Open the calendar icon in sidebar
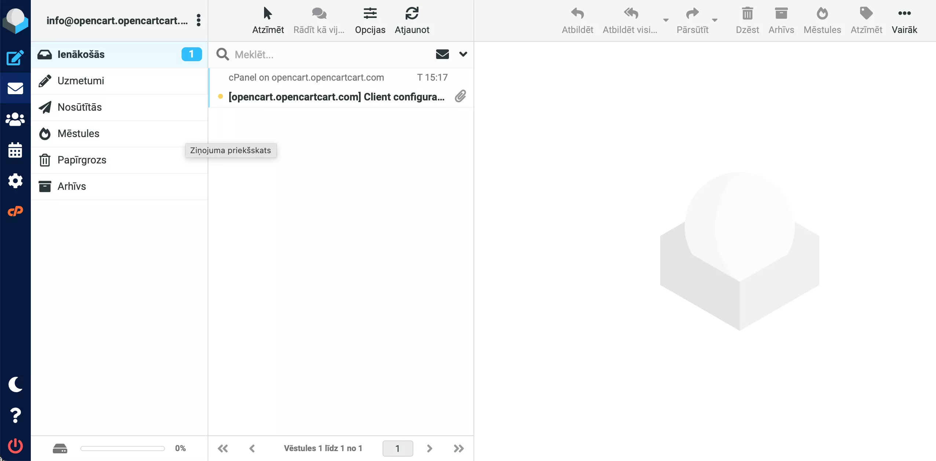 [x=15, y=150]
